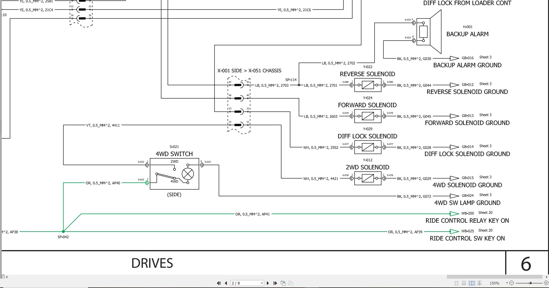Click the 4WD SWITCH title

click(174, 154)
